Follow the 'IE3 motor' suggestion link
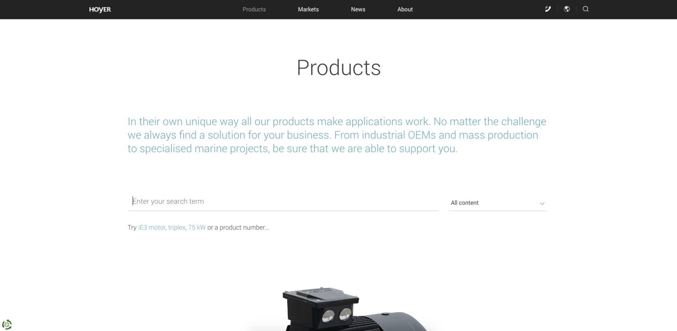 (x=152, y=227)
